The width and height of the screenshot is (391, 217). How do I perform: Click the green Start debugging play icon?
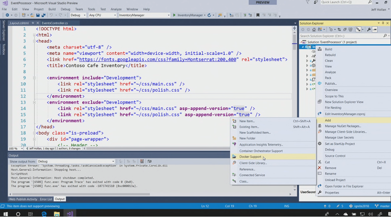(x=174, y=15)
